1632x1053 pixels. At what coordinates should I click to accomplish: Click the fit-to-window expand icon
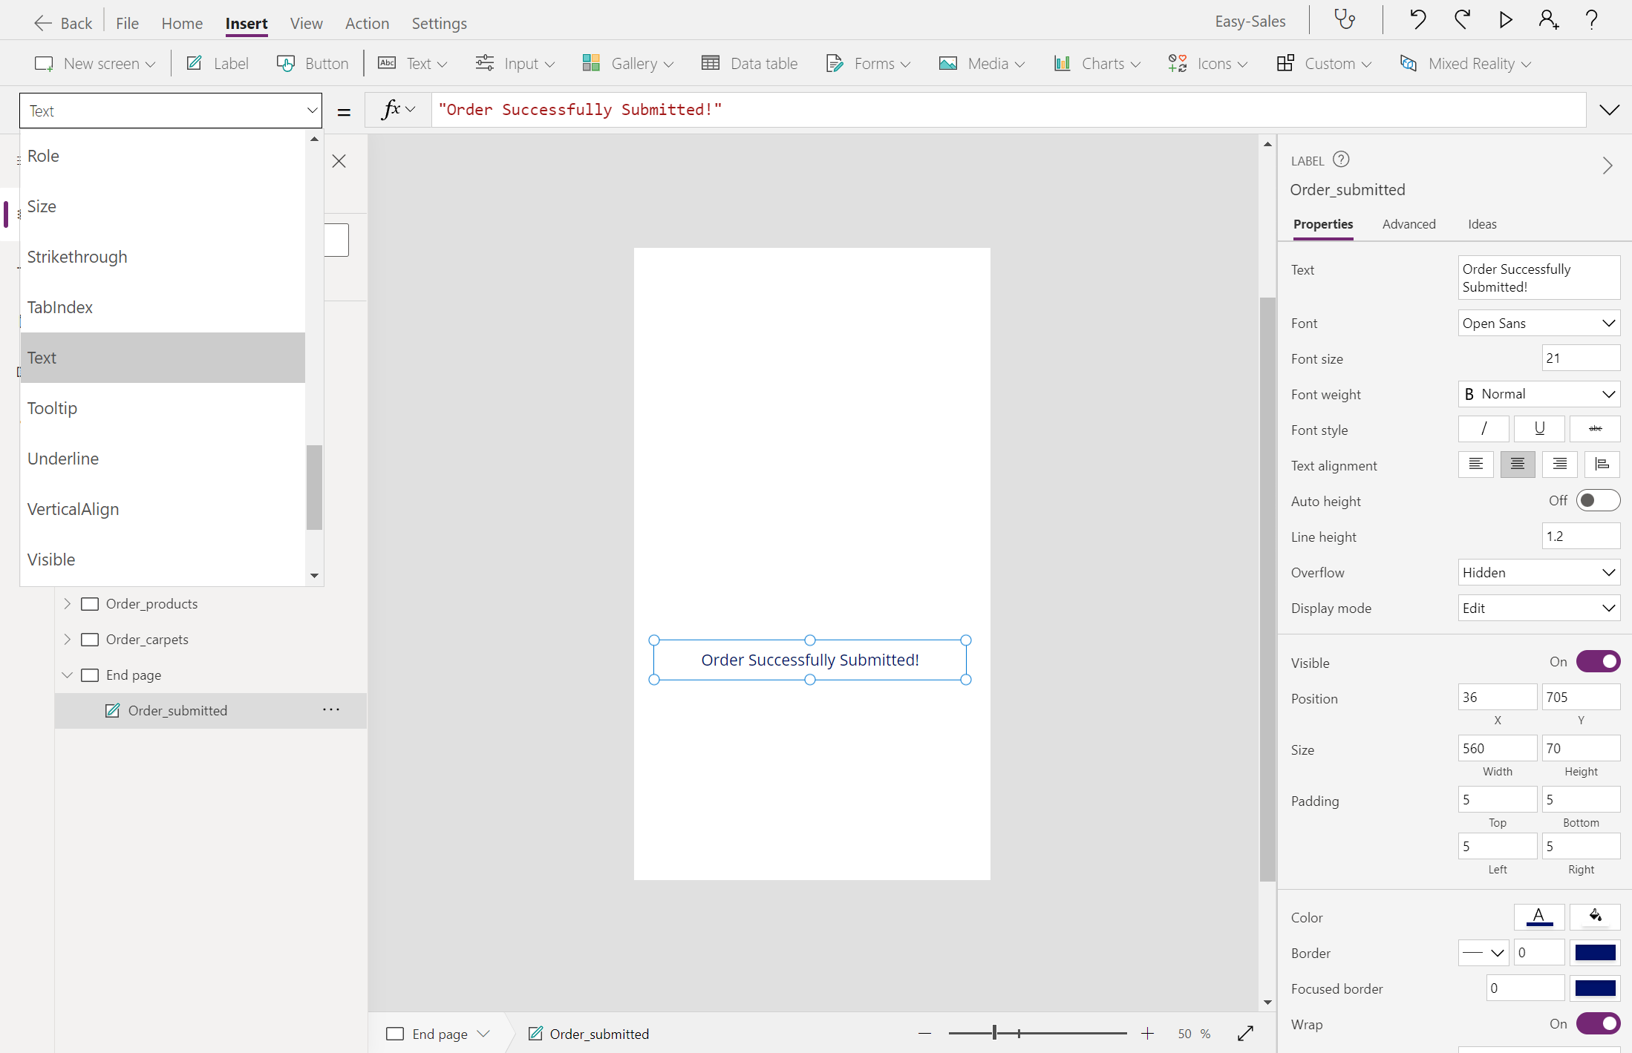[x=1245, y=1034]
